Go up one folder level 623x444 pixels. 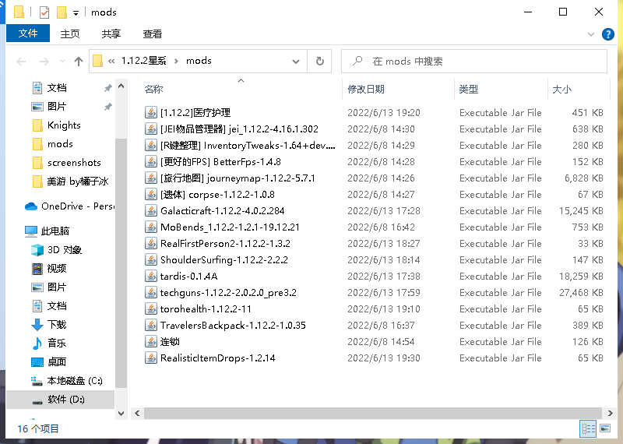pyautogui.click(x=79, y=62)
